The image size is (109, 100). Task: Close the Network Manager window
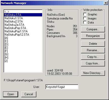coord(106,3)
